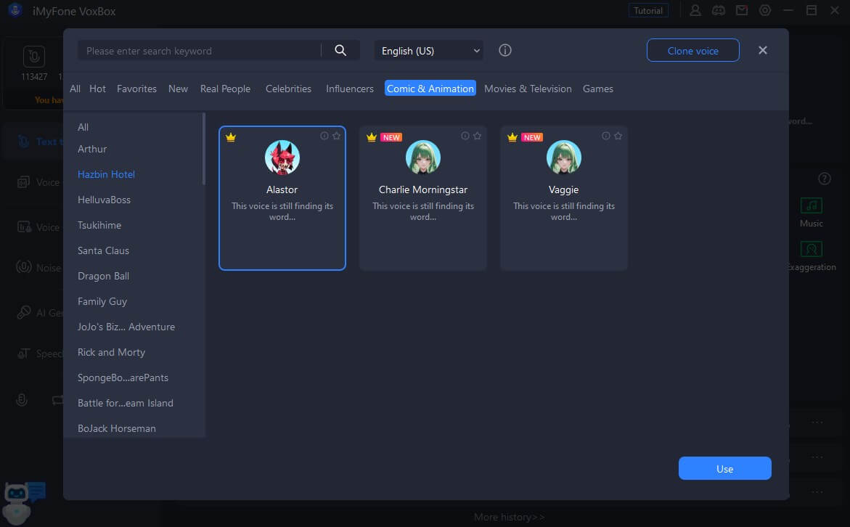Open the help question mark icon
Image resolution: width=850 pixels, height=527 pixels.
click(825, 178)
